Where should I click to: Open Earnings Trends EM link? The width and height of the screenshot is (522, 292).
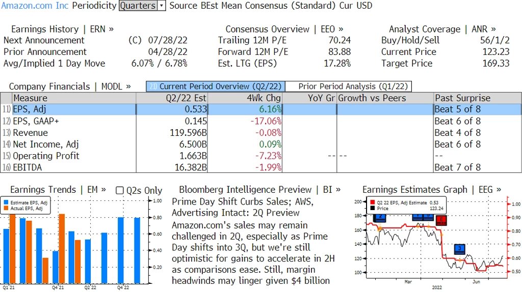(x=58, y=190)
